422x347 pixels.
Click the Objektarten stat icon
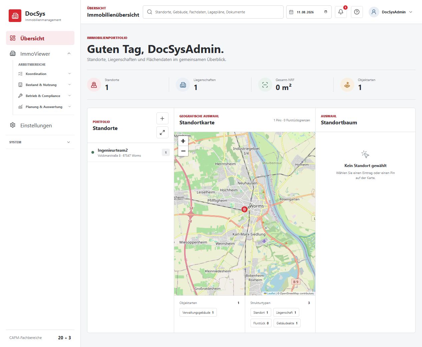[347, 85]
